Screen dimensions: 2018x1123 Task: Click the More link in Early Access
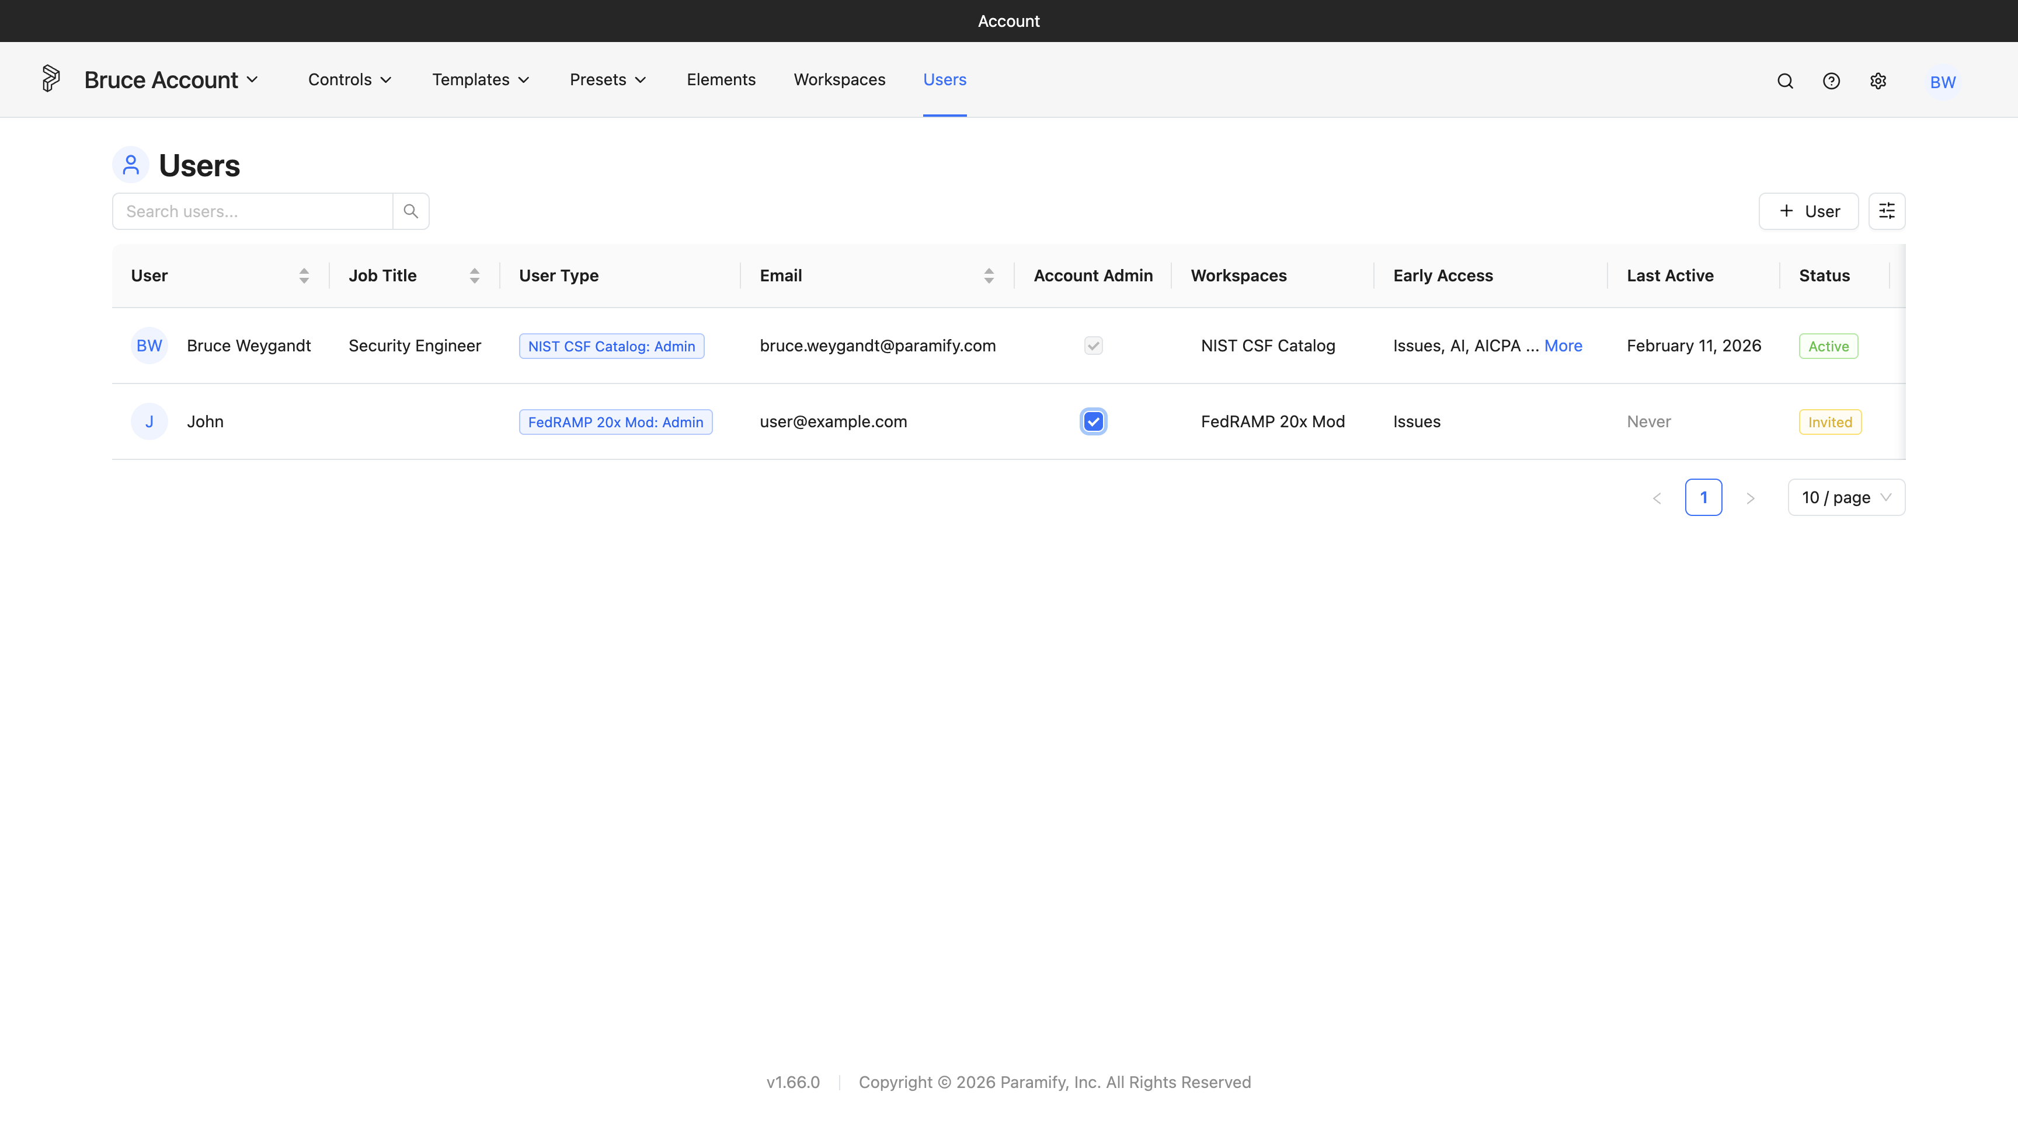point(1563,346)
